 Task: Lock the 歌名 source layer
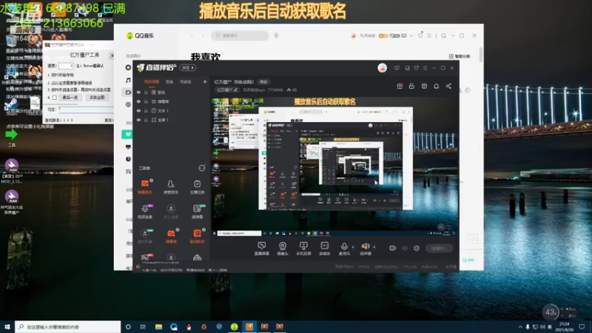click(x=146, y=92)
